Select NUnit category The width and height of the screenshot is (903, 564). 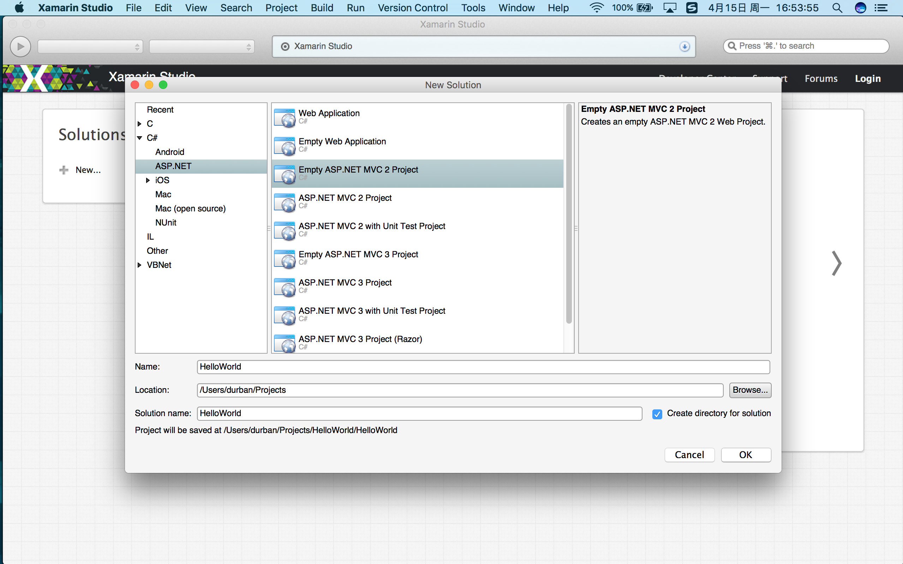[x=166, y=223]
